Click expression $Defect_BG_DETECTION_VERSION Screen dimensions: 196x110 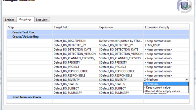pos(121,54)
